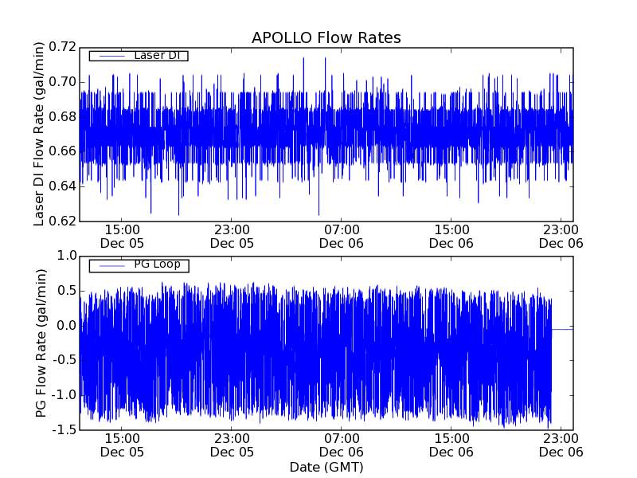Click the '15:00 Dec 06' label under the top plot
The image size is (637, 478).
(451, 237)
